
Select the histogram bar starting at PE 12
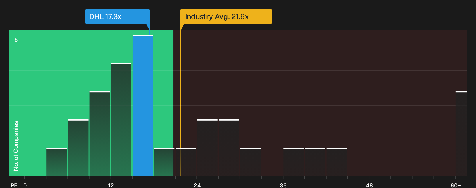tap(121, 119)
